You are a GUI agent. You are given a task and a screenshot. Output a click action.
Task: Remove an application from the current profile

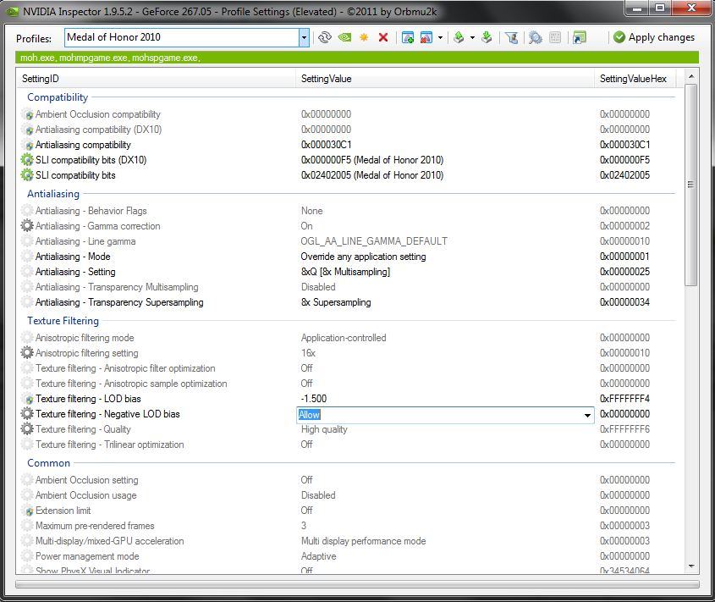pos(426,37)
